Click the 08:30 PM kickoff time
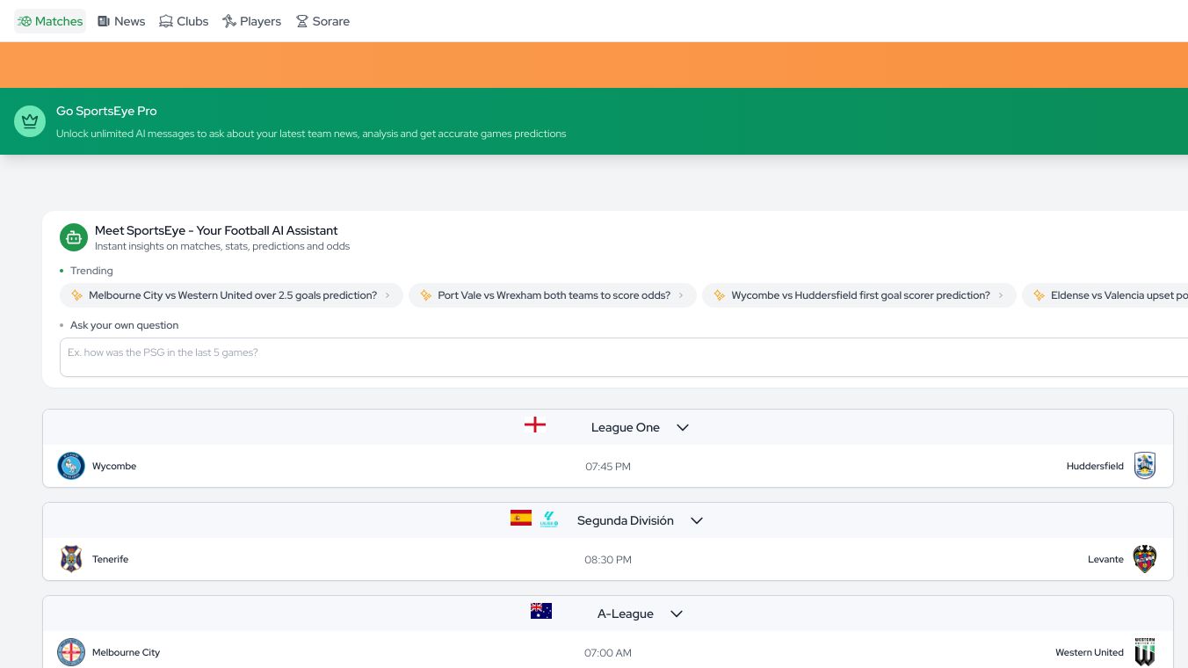This screenshot has height=668, width=1188. coord(608,560)
